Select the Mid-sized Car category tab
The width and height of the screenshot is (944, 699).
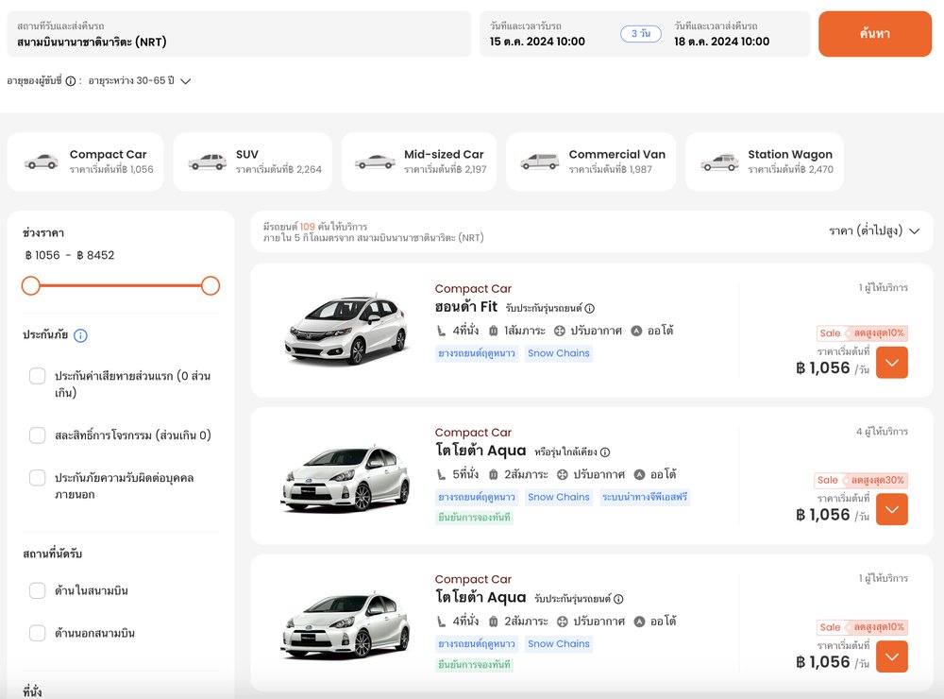pyautogui.click(x=419, y=162)
